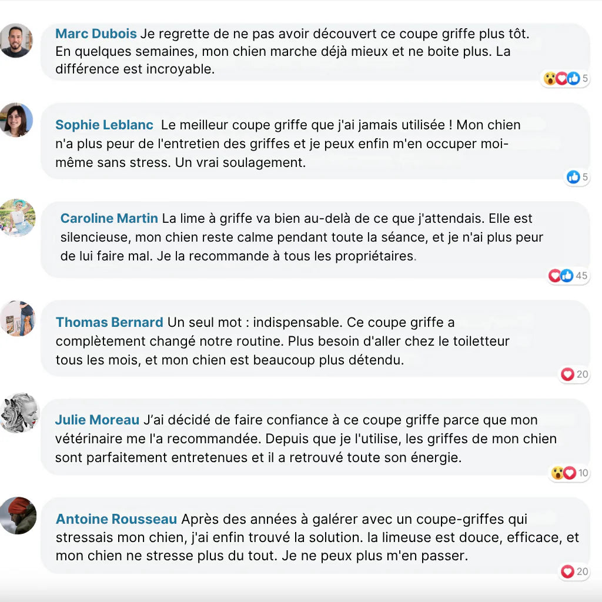Viewport: 602px width, 602px height.
Task: Click the wow emoji on Julie Moreau's comment
Action: coord(557,473)
